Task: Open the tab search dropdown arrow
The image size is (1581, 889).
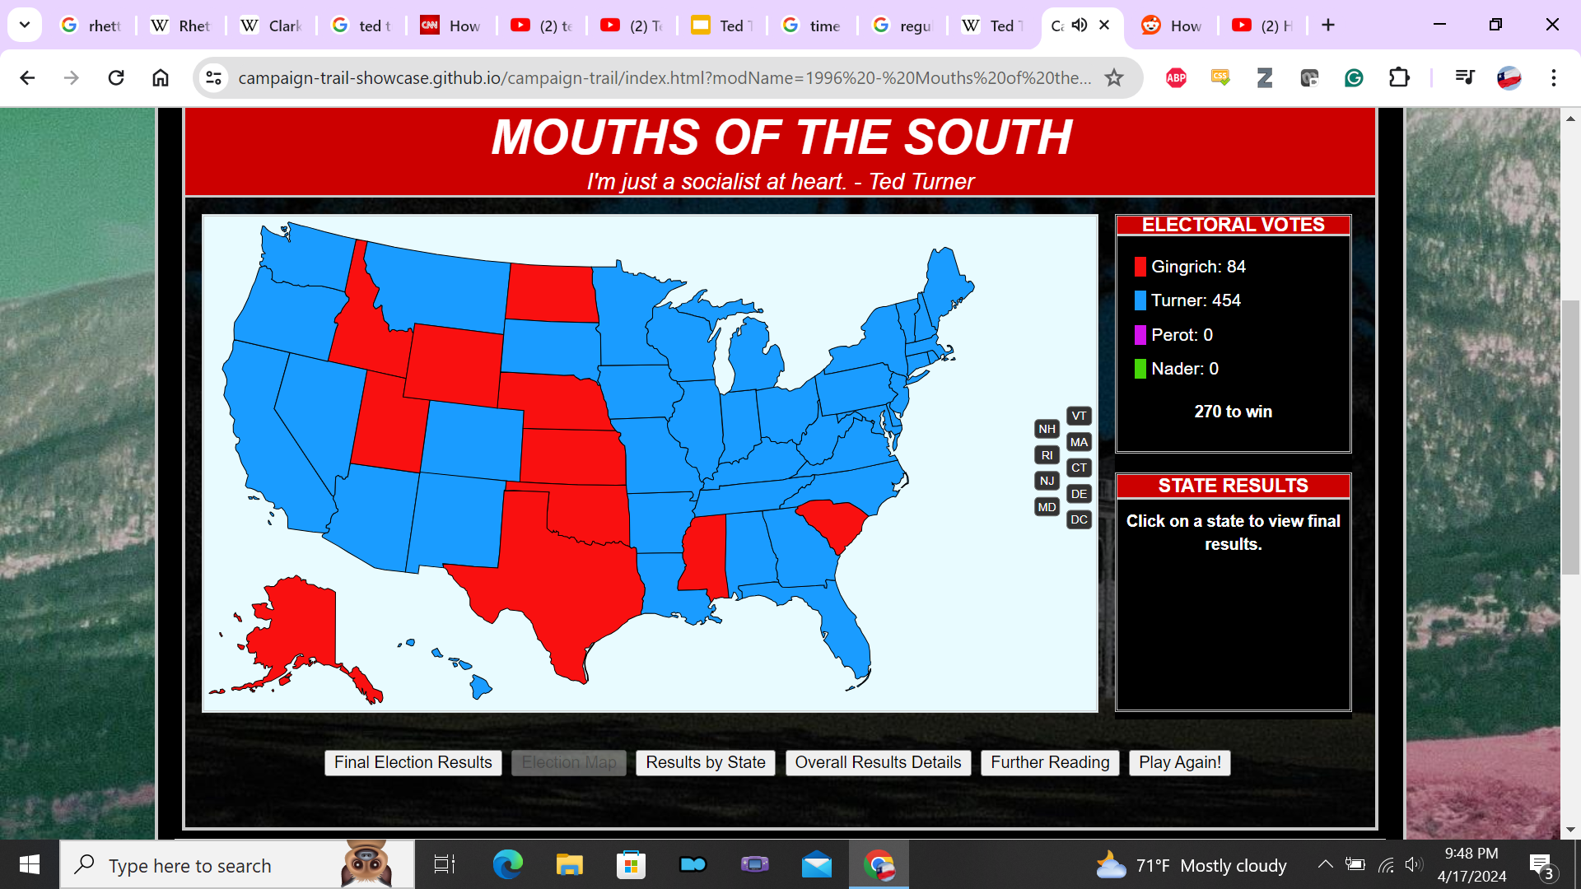Action: click(25, 25)
